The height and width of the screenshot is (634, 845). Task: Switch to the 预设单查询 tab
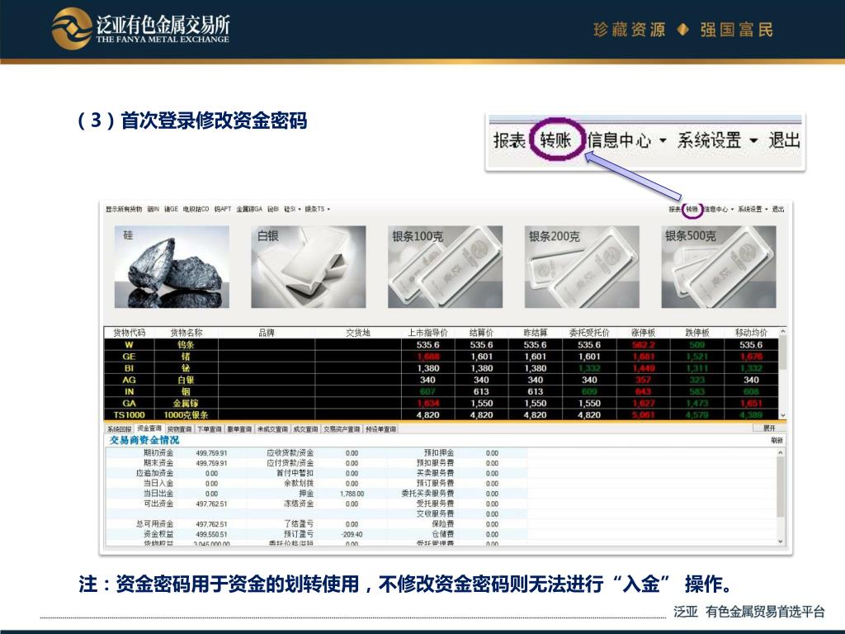381,429
